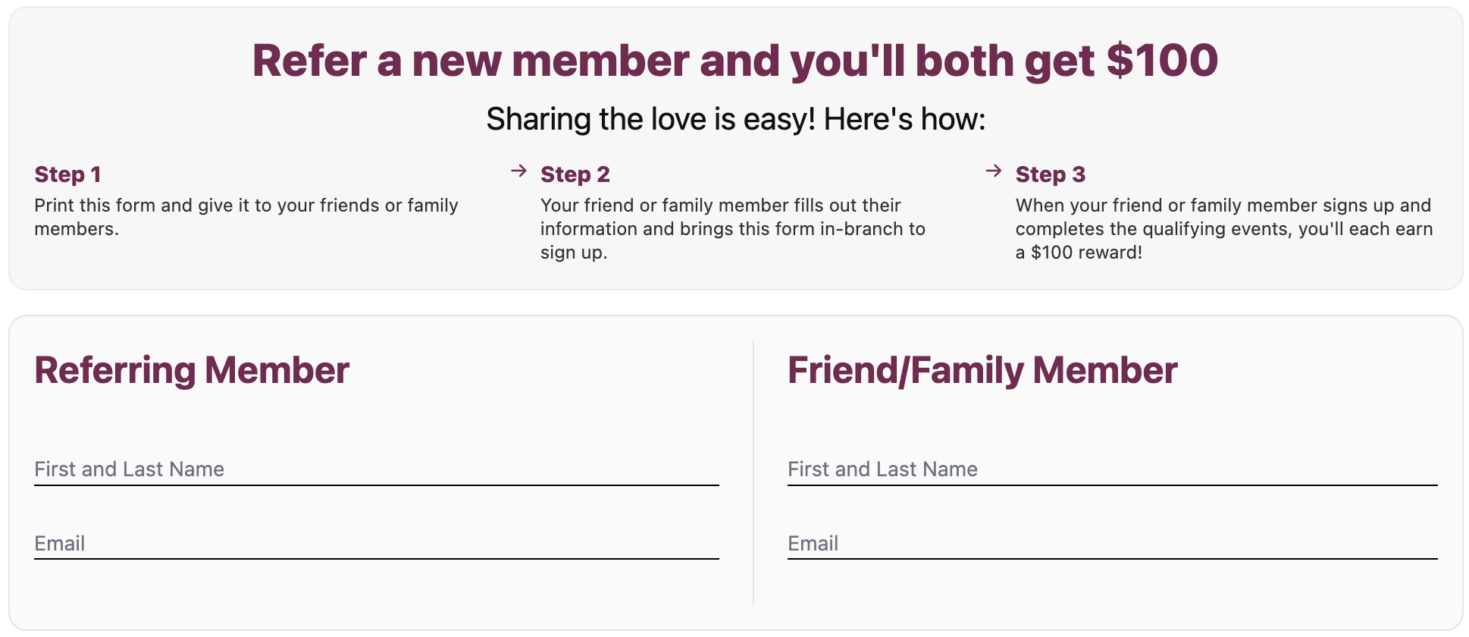This screenshot has width=1469, height=637.
Task: Click the vertical divider between form sections
Action: (753, 472)
